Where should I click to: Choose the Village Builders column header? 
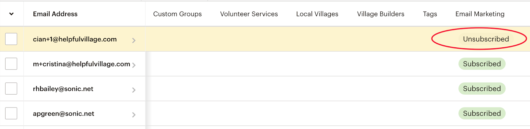click(381, 14)
